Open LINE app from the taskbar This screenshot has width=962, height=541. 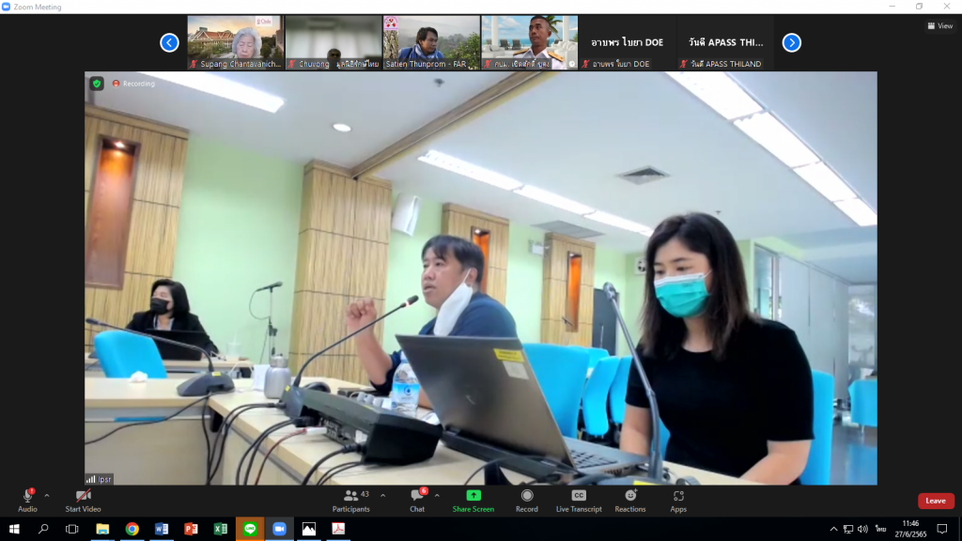coord(250,530)
